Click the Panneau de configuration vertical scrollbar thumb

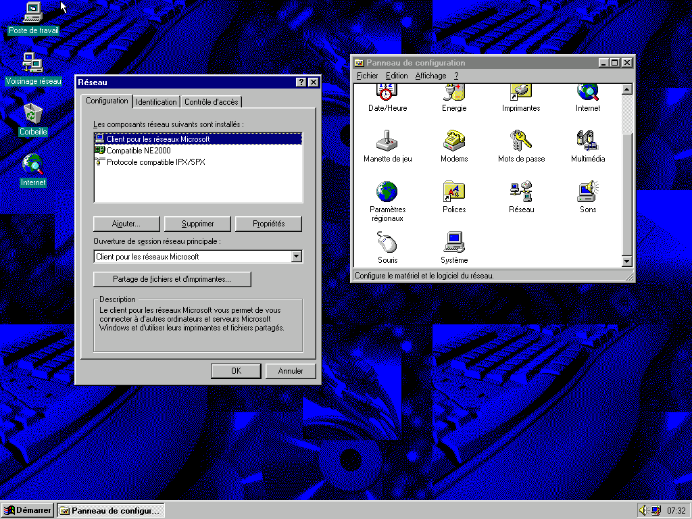(626, 194)
